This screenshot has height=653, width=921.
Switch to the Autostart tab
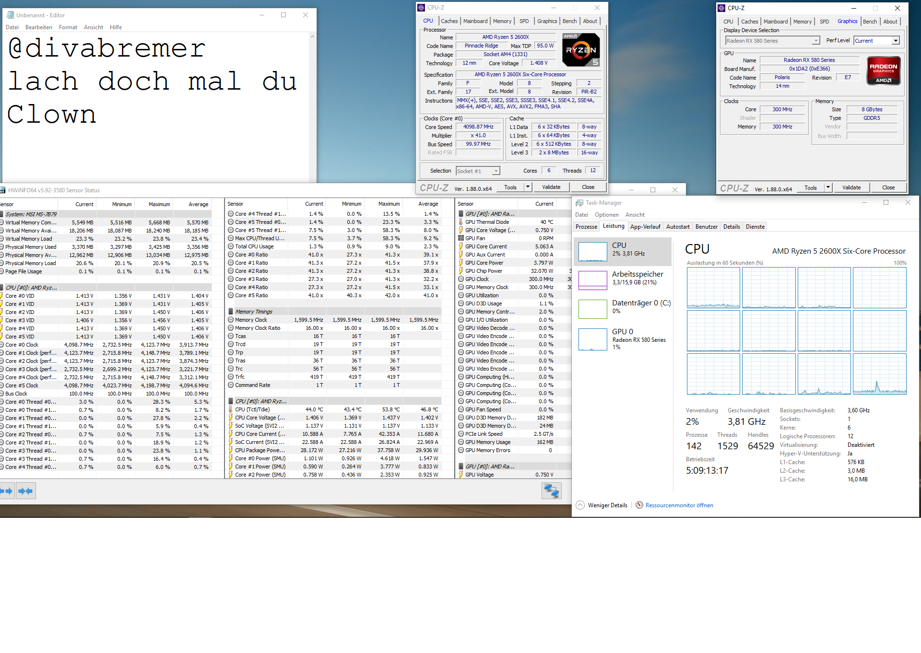pos(678,227)
